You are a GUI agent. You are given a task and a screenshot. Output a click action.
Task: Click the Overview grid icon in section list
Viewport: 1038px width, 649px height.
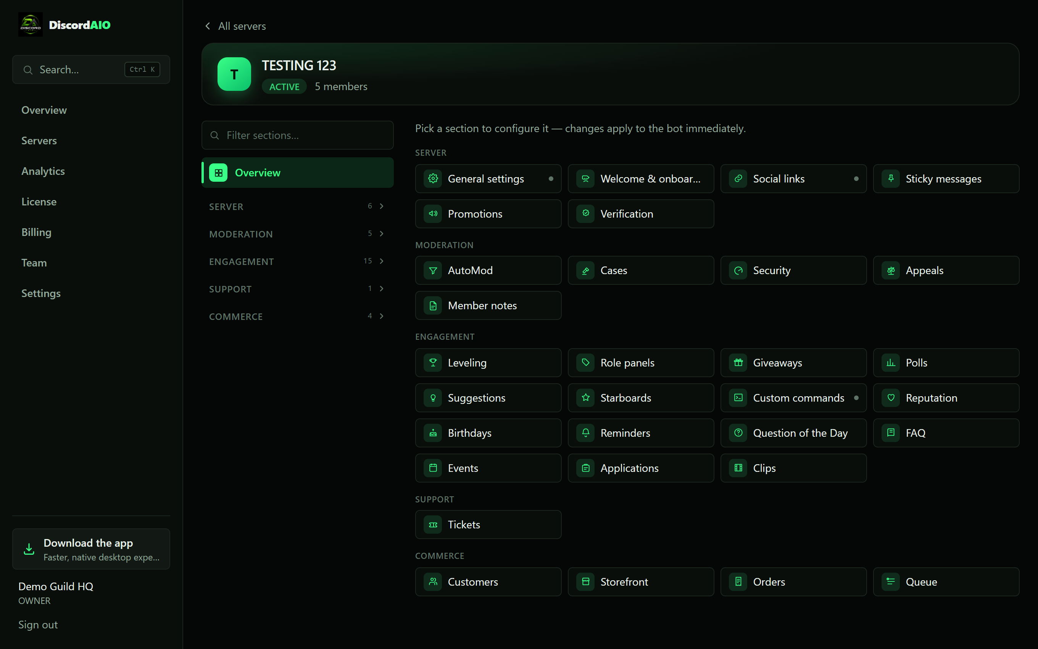pyautogui.click(x=218, y=173)
